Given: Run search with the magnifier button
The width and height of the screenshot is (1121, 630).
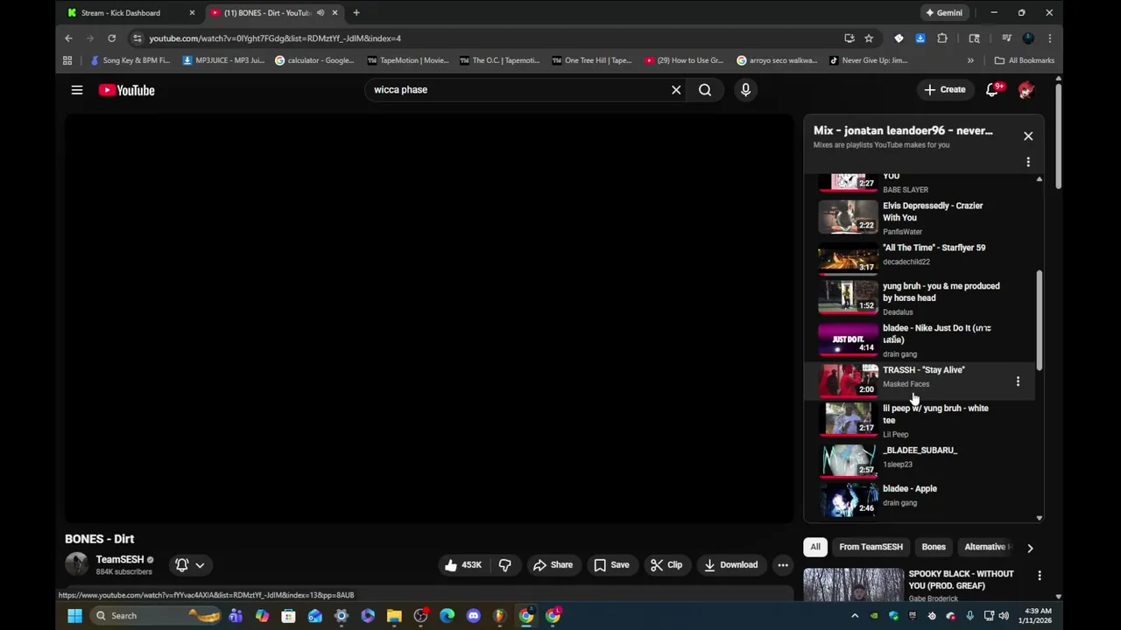Looking at the screenshot, I should tap(705, 90).
